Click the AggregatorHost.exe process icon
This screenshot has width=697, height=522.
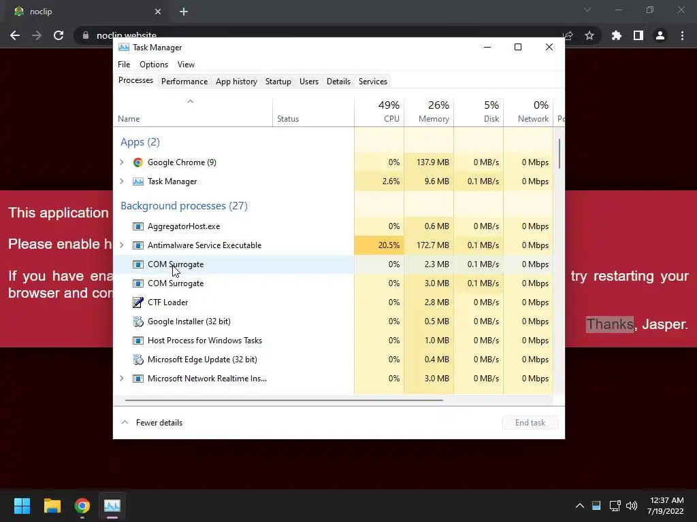pyautogui.click(x=137, y=226)
